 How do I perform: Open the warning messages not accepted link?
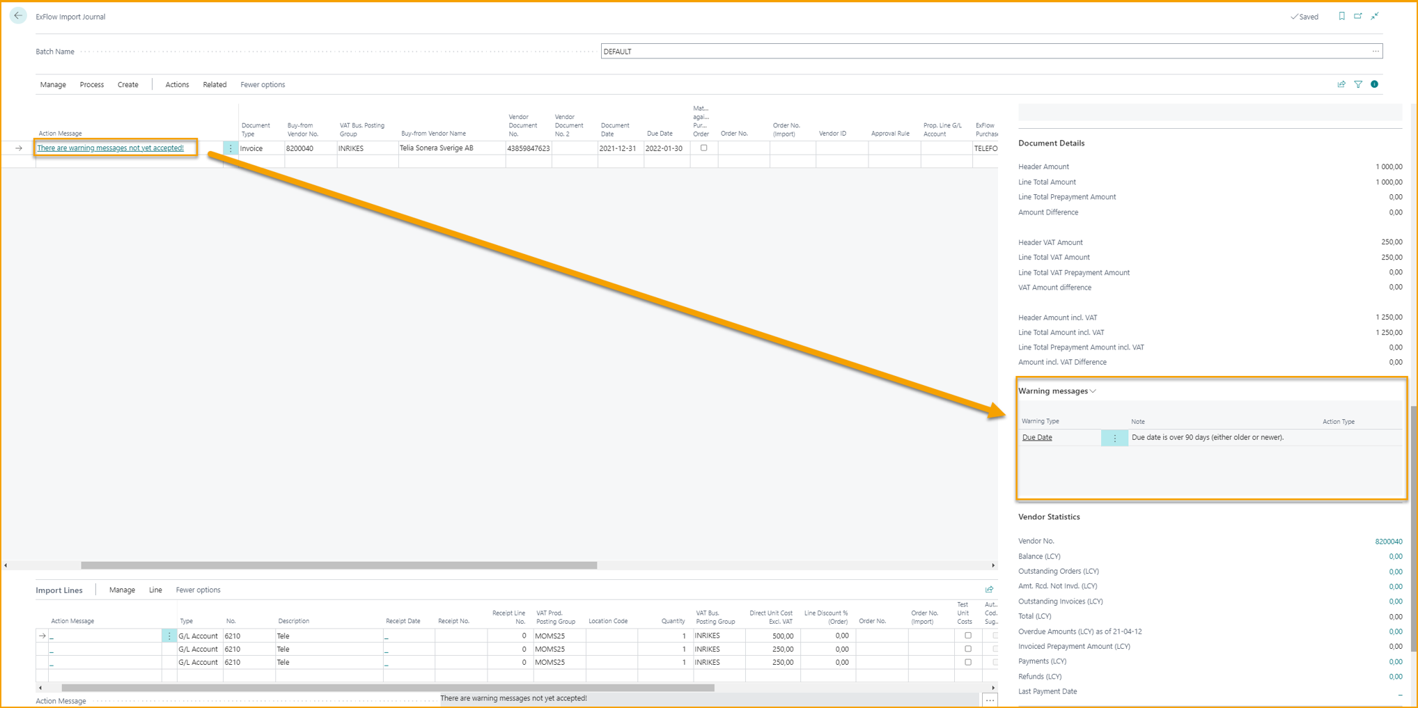pyautogui.click(x=111, y=148)
